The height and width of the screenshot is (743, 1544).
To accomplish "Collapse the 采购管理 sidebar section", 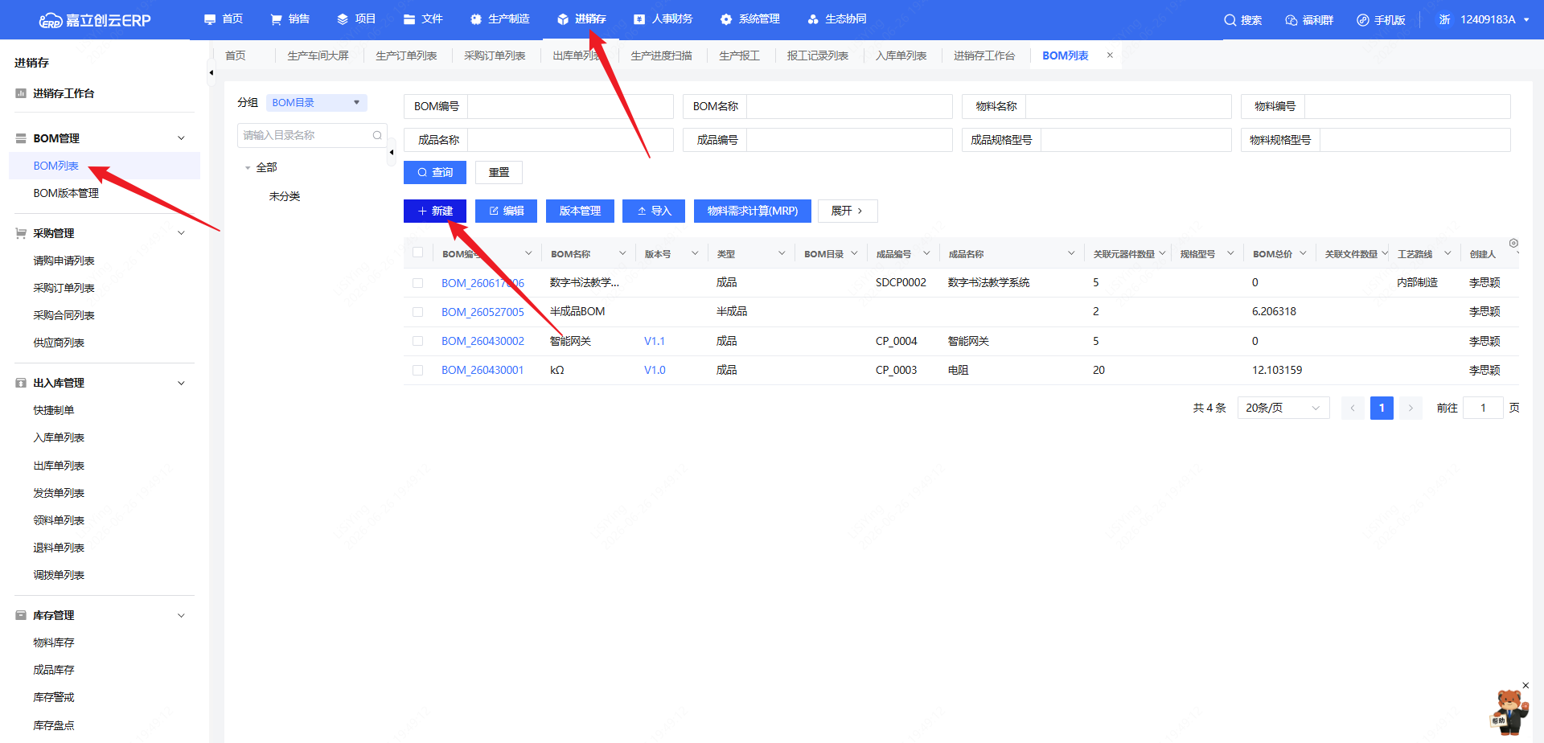I will 181,233.
